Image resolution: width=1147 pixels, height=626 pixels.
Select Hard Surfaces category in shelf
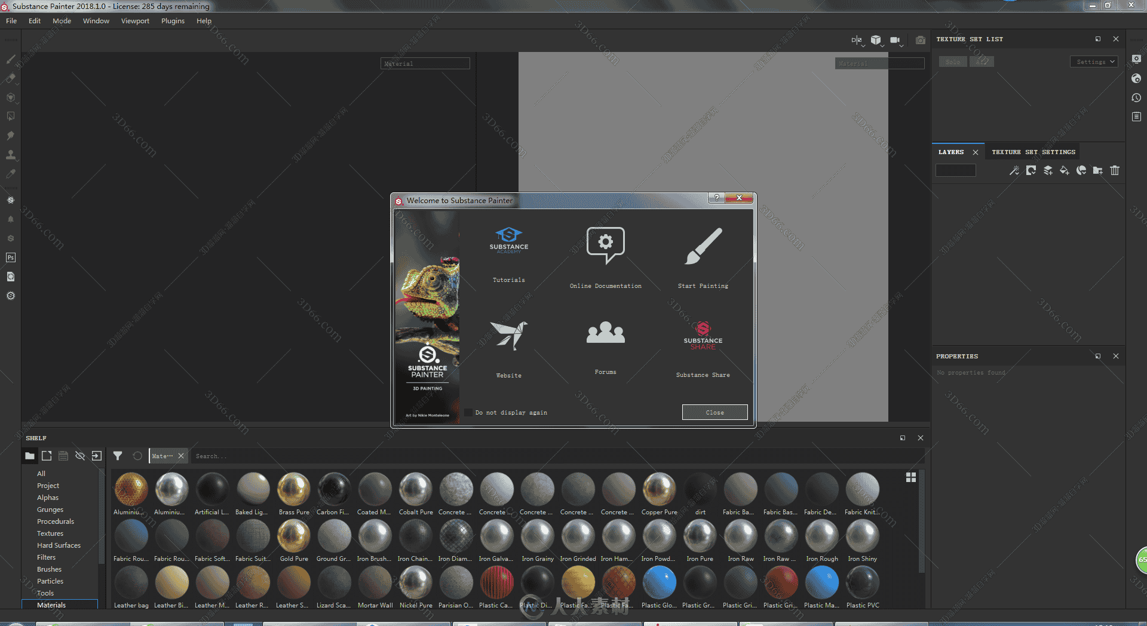59,545
